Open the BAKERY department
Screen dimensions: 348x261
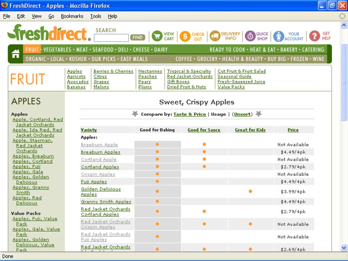tap(289, 50)
